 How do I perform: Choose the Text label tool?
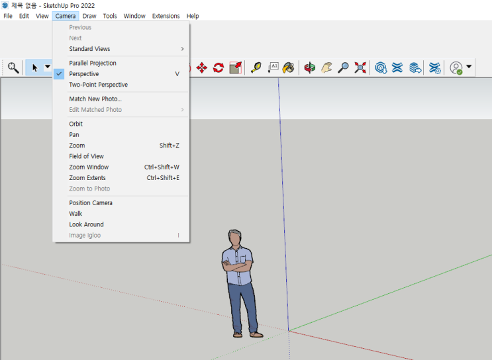coord(273,67)
